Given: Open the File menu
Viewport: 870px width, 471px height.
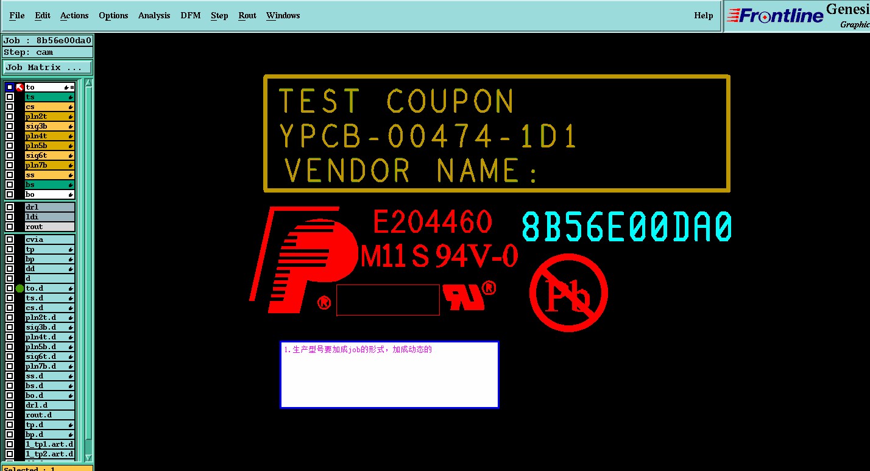Looking at the screenshot, I should click(17, 16).
